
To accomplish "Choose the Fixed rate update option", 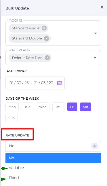I will pyautogui.click(x=53, y=178).
